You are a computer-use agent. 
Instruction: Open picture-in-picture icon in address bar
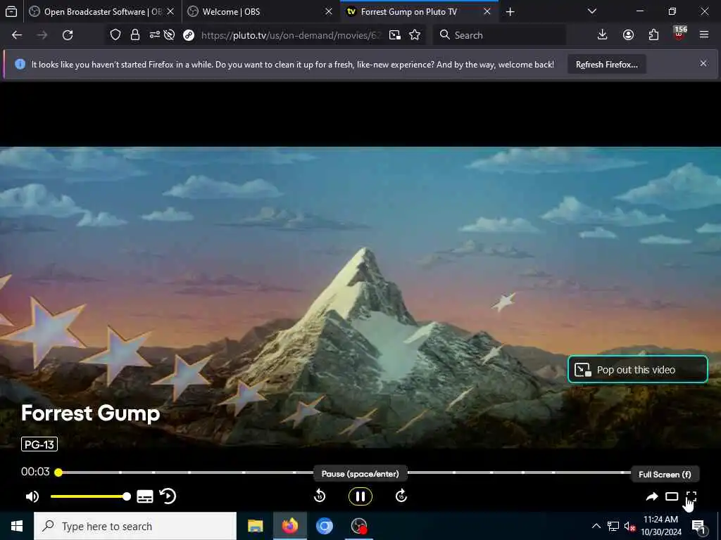coord(394,35)
